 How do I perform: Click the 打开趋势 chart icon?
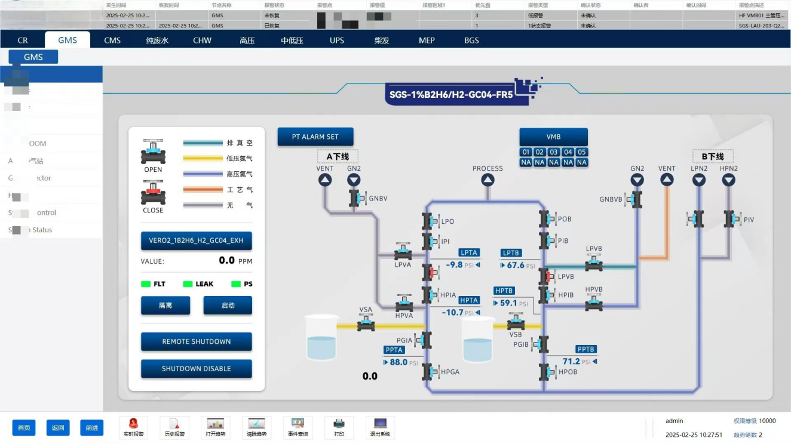tap(215, 423)
